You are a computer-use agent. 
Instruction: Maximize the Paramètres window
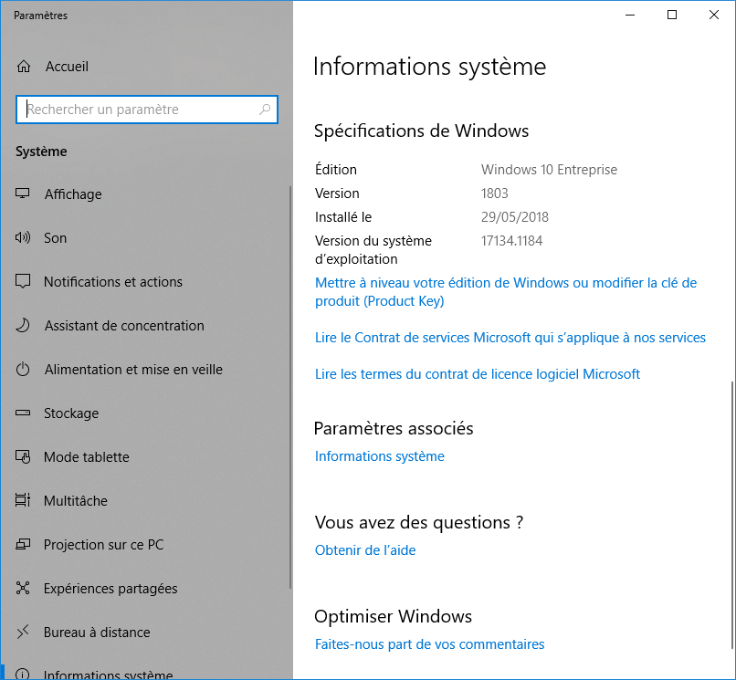point(672,15)
